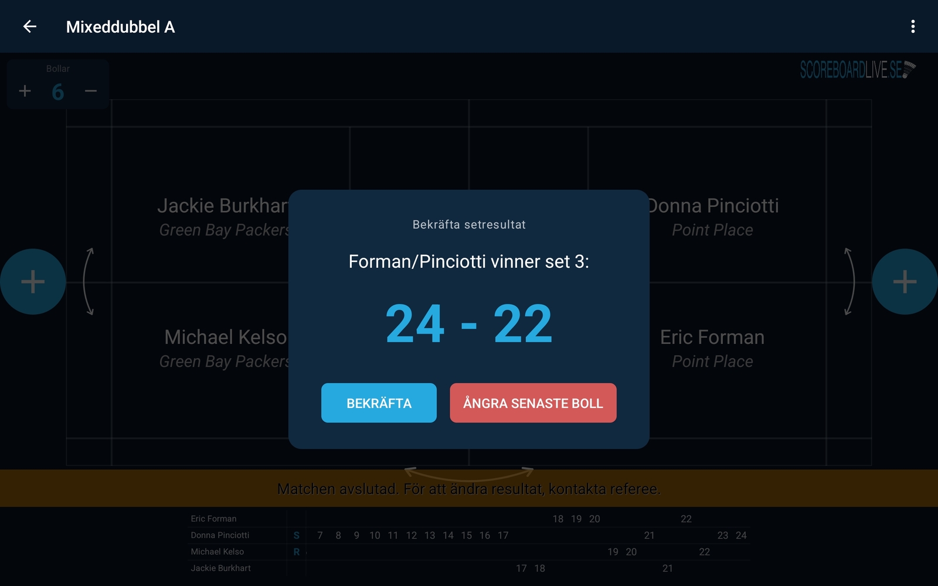Swap left side players with the arrow
938x586 pixels.
89,282
